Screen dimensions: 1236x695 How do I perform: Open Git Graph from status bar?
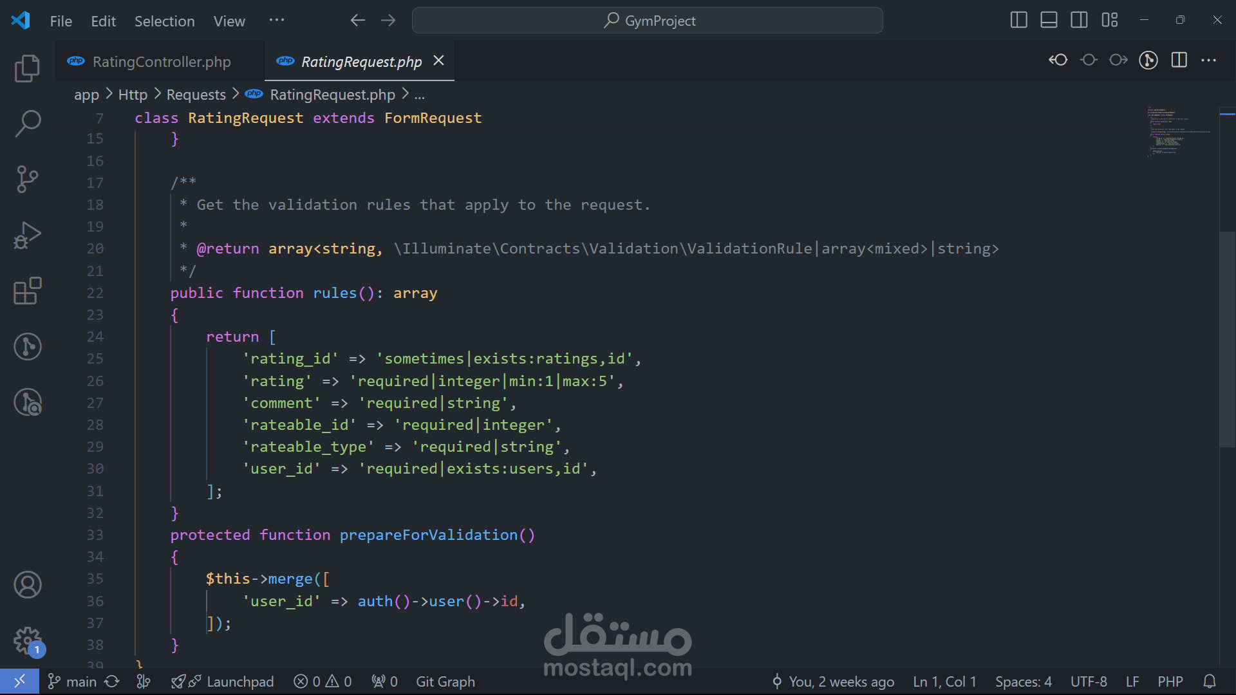pos(445,681)
